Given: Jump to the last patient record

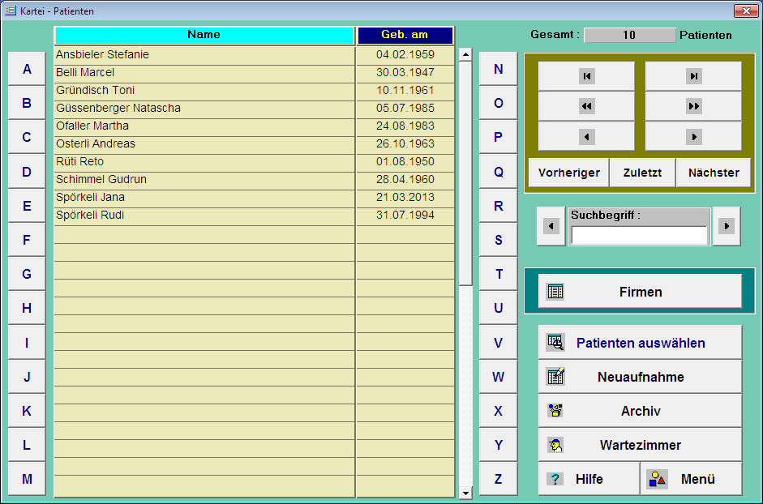Looking at the screenshot, I should click(693, 76).
